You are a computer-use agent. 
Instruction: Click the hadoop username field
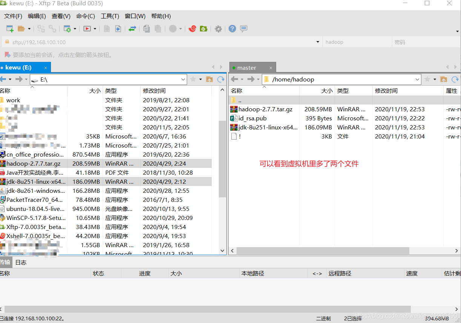357,42
